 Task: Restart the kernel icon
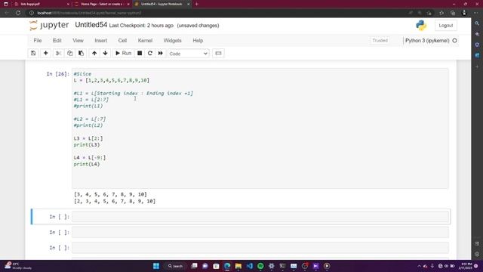coord(150,54)
